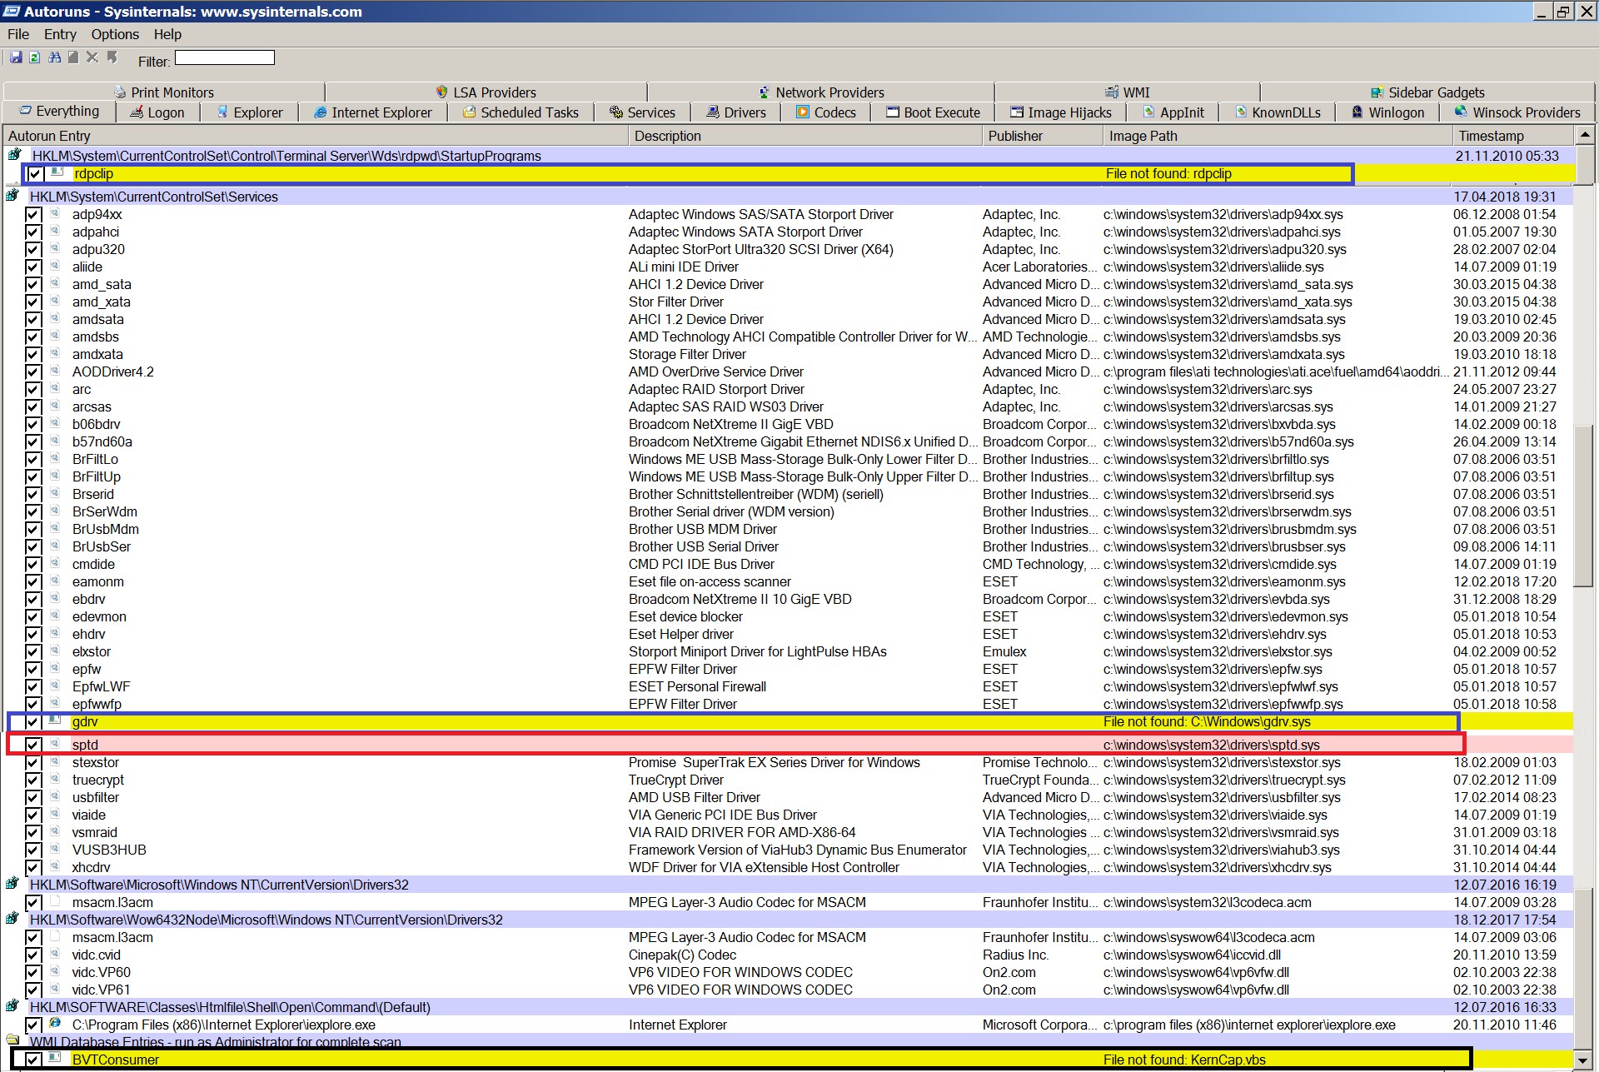Screen dimensions: 1599x1072
Task: Click the Properties page toolbar icon
Action: (73, 57)
